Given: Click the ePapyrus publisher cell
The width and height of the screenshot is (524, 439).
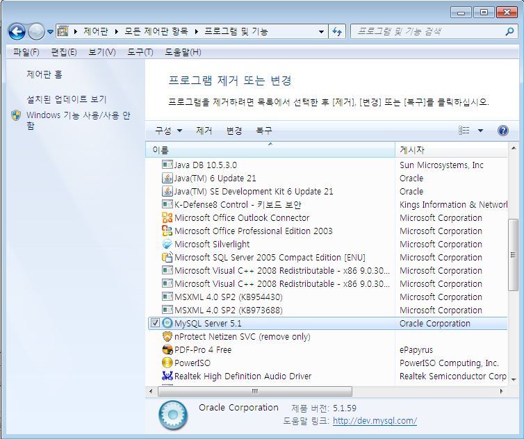Looking at the screenshot, I should pyautogui.click(x=416, y=349).
